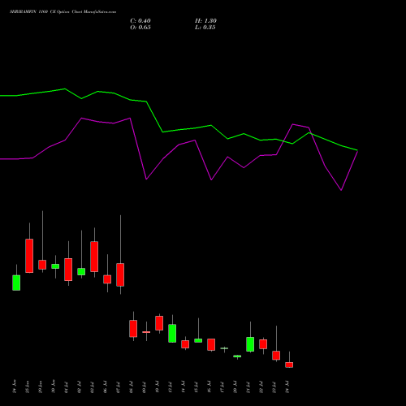Click the high value 'H: 1.30'
Viewport: 406px width, 406px height.
tap(205, 21)
